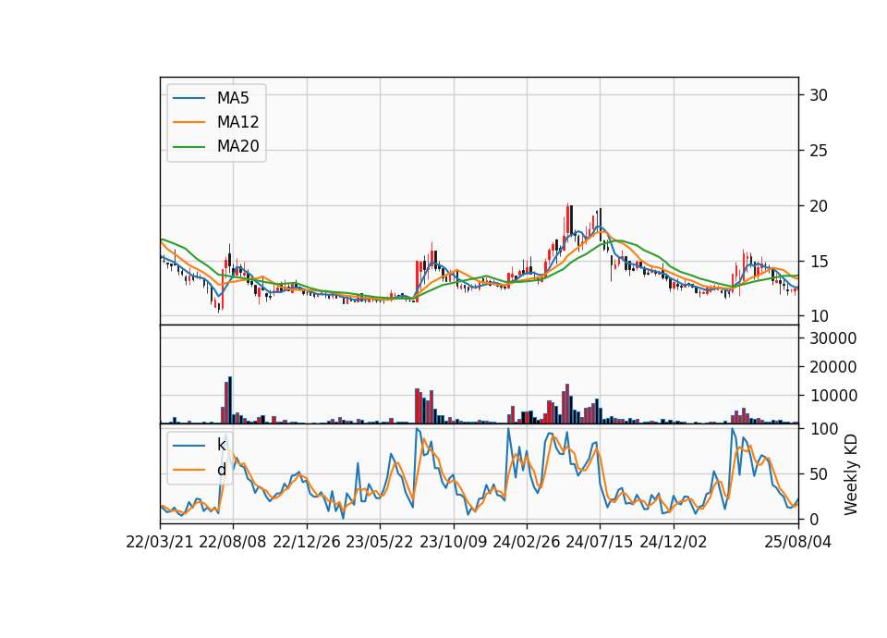Click the 22/08/08 date axis label
This screenshot has height=638, width=887.
[233, 543]
